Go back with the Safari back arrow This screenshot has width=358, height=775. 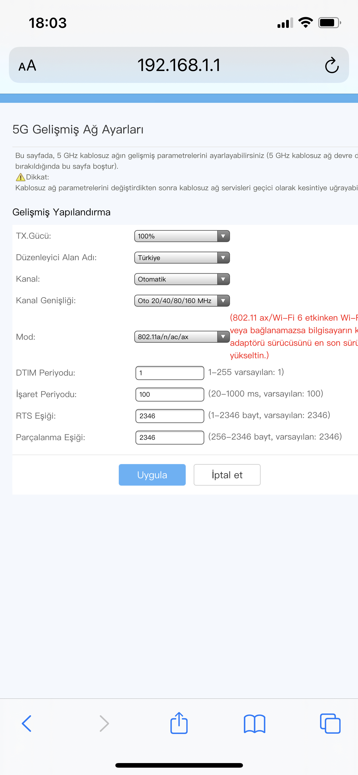[27, 724]
